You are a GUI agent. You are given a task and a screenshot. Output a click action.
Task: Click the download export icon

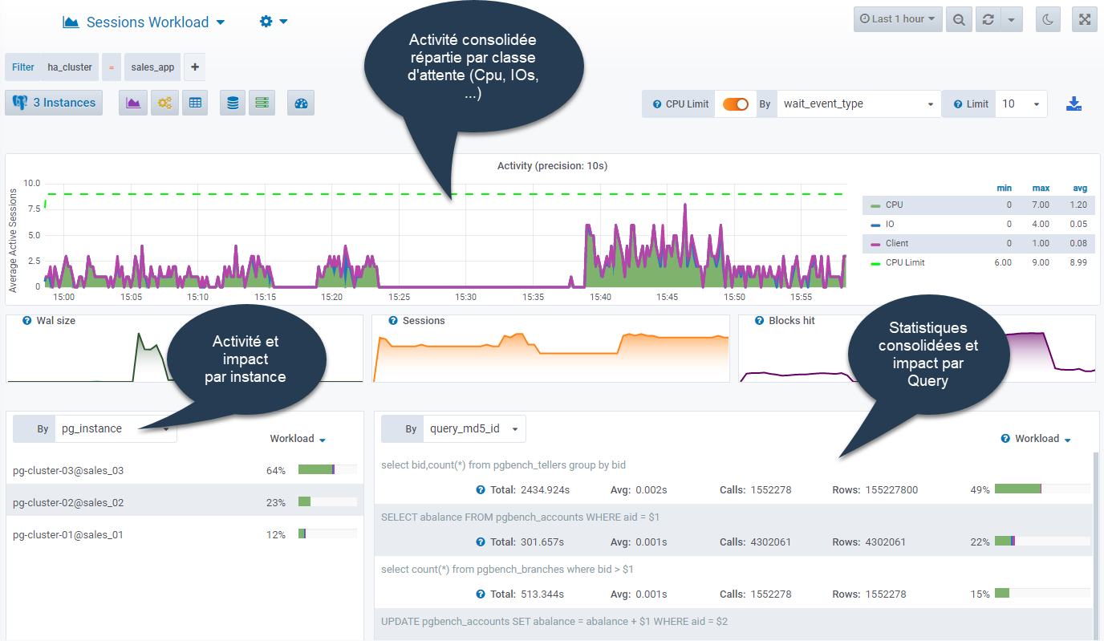coord(1074,104)
